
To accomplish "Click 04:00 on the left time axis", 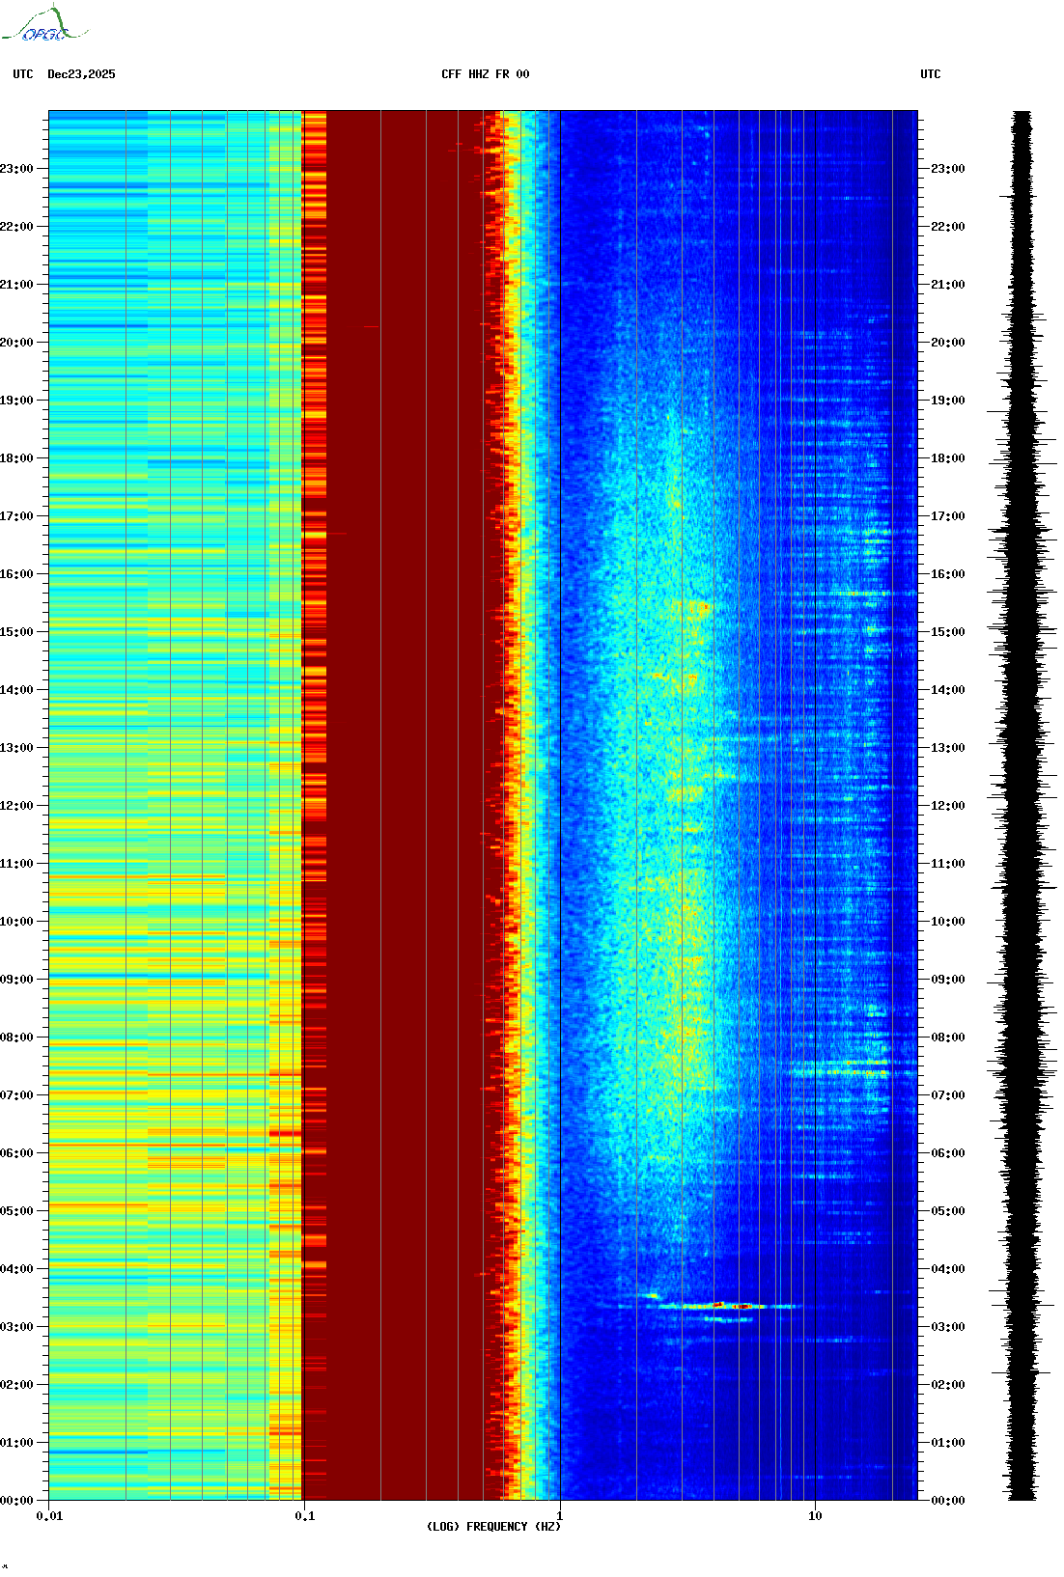I will (x=16, y=1269).
